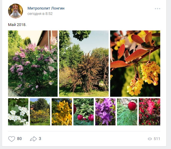This screenshot has height=149, width=171.
Task: Open the post timestamp сегодня в 8:52
Action: coord(40,14)
